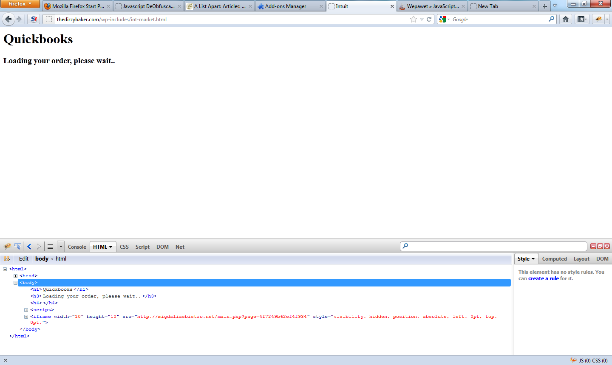Select the h1 Quickbooks node in the tree

59,289
